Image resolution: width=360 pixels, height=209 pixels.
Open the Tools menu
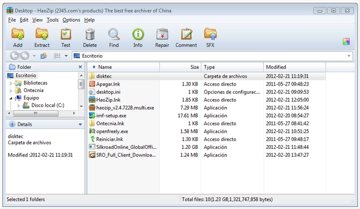(x=52, y=20)
